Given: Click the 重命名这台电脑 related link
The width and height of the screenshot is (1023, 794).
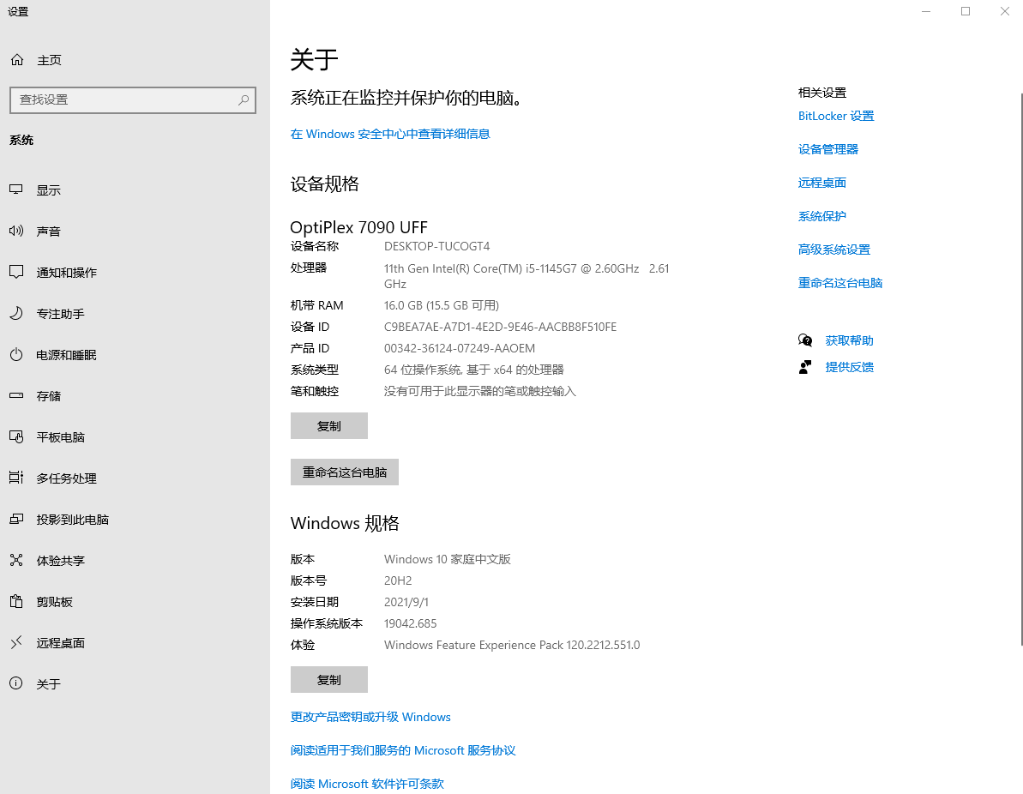Looking at the screenshot, I should (840, 282).
